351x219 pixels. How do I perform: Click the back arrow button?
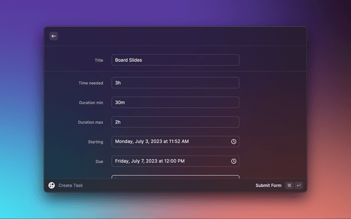pyautogui.click(x=54, y=36)
